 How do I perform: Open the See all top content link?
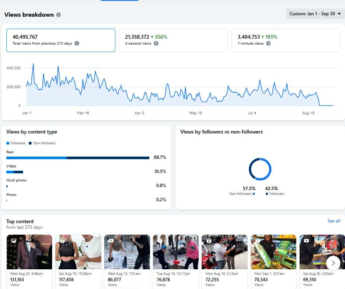333,221
